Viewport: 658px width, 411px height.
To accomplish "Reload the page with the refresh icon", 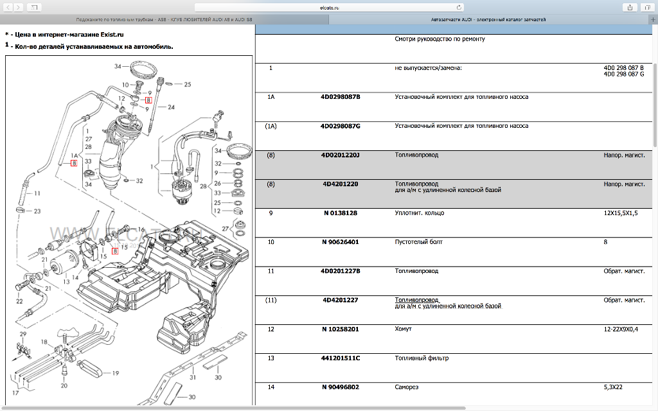I will coord(459,7).
